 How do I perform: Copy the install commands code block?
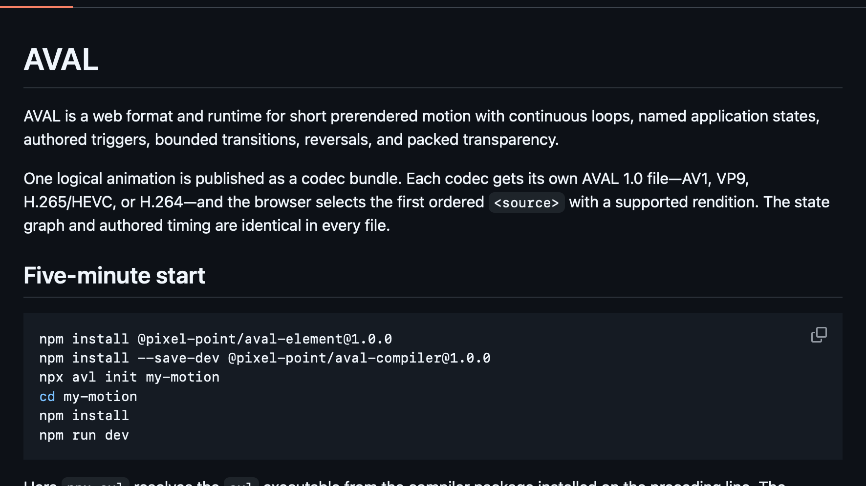click(x=819, y=335)
